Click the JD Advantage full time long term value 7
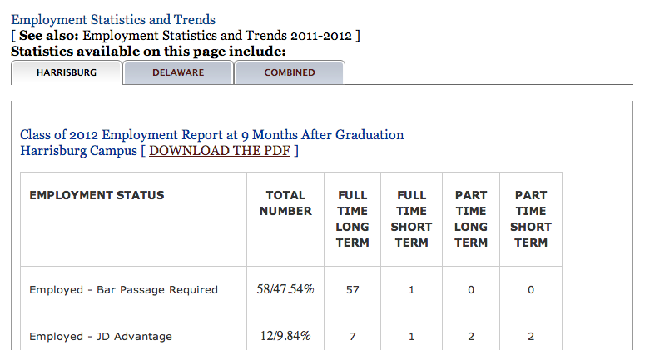Screen dimensions: 645x350 (x=352, y=337)
